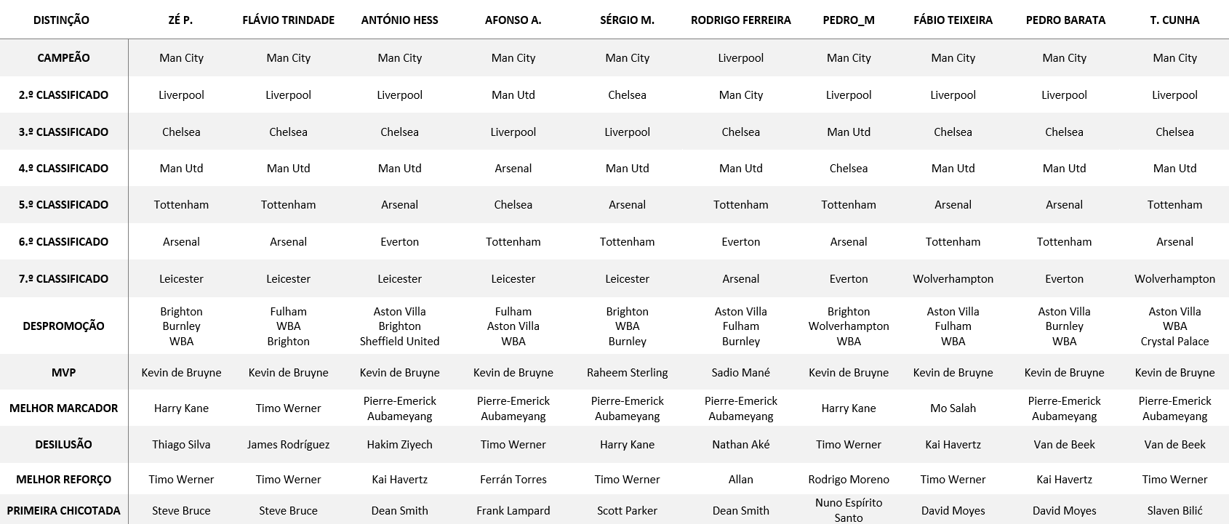Click the PRIMEIRA CHICOTADA row label
1229x524 pixels.
click(x=63, y=511)
